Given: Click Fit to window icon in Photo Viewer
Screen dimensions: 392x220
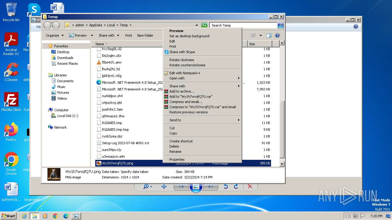Looking at the screenshot, I should pyautogui.click(x=164, y=187).
